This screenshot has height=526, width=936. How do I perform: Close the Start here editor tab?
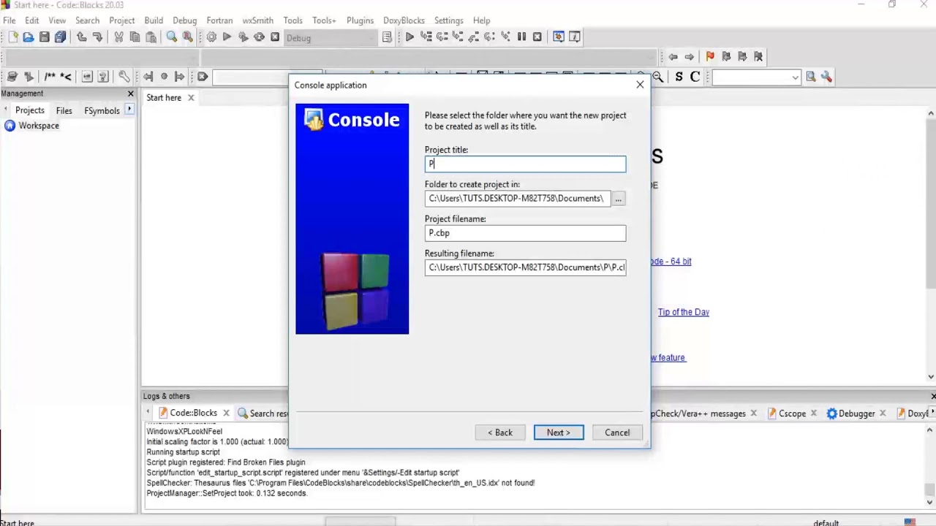191,97
